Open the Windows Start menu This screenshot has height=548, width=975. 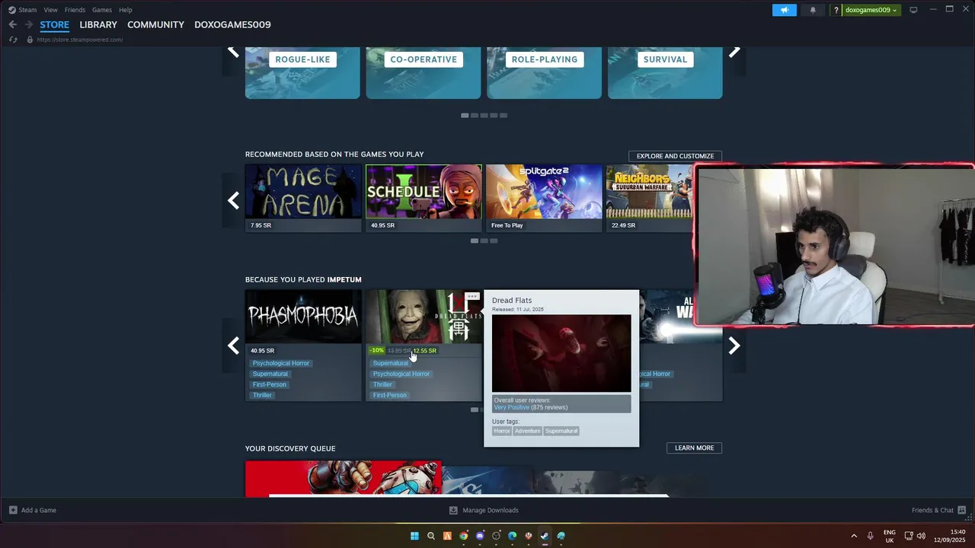pyautogui.click(x=414, y=536)
